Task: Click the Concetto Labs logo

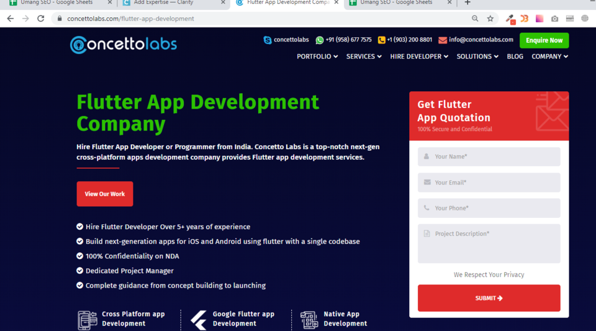Action: (x=124, y=45)
